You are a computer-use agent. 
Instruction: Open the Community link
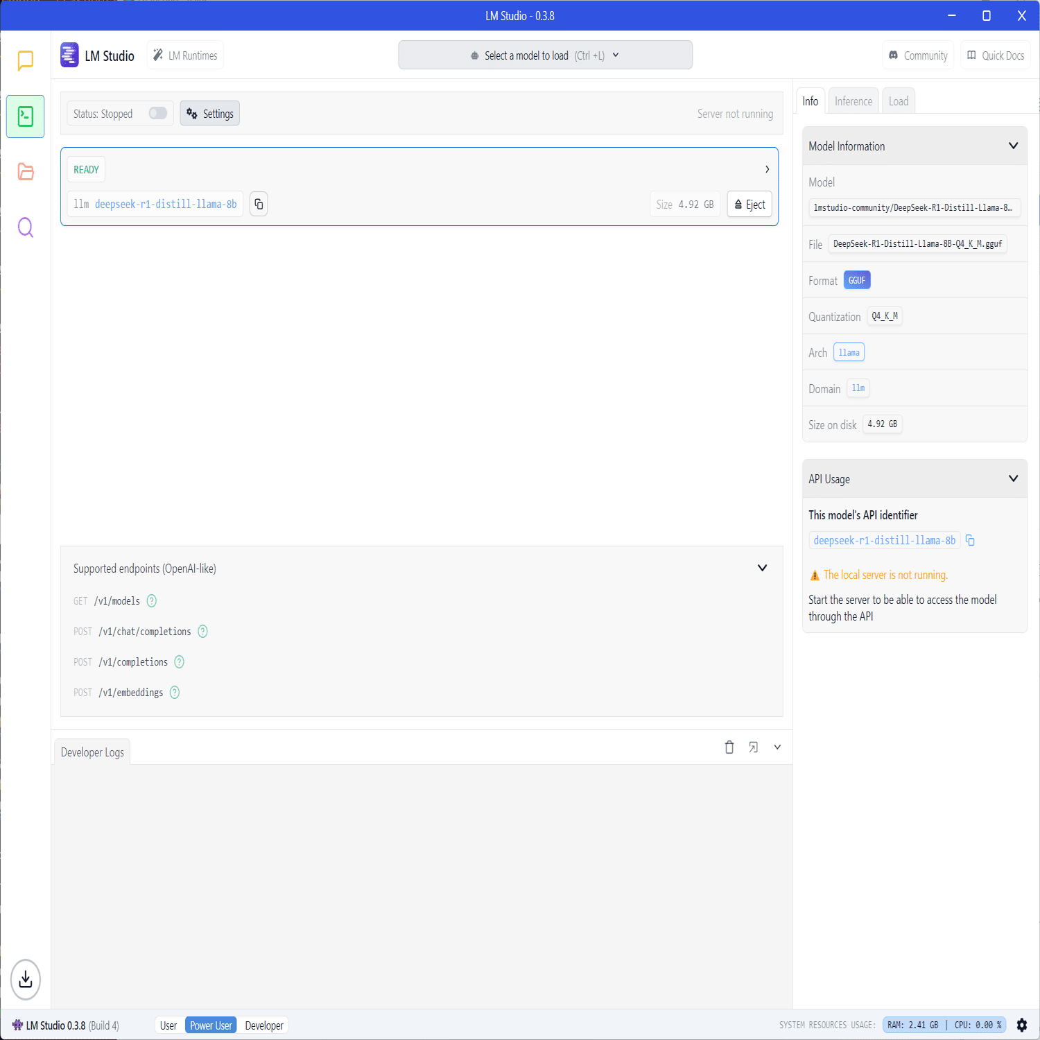click(919, 55)
